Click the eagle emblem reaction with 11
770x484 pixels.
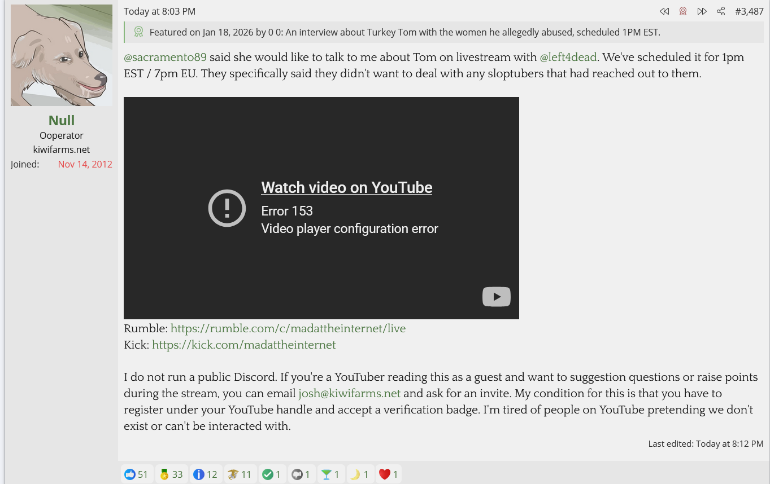[x=240, y=474]
